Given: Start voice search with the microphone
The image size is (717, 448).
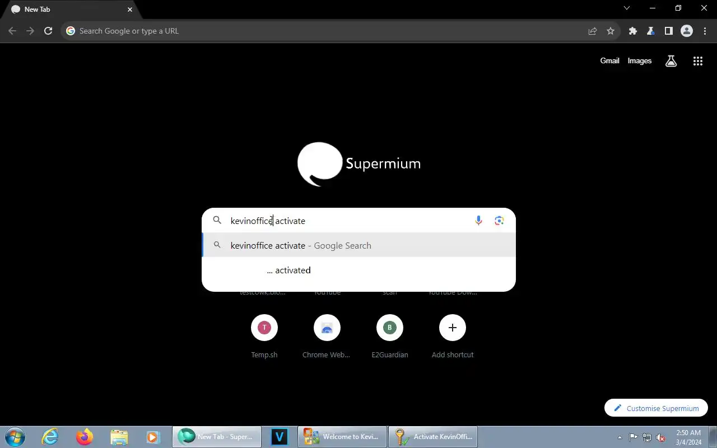Looking at the screenshot, I should [478, 221].
